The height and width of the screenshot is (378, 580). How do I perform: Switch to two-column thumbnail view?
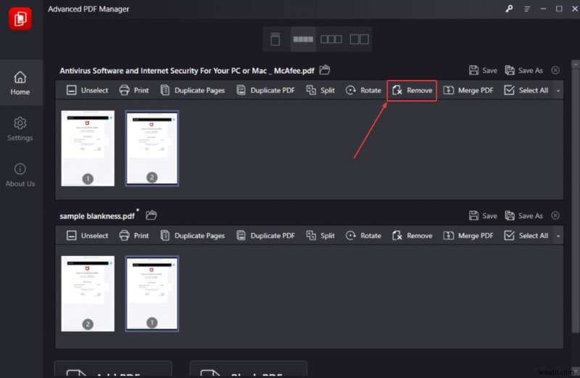tap(359, 39)
